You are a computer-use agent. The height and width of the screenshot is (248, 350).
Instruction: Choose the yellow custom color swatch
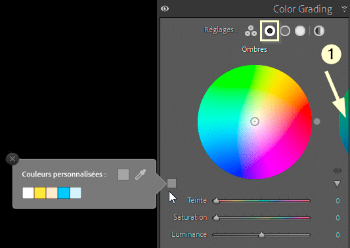tap(40, 193)
